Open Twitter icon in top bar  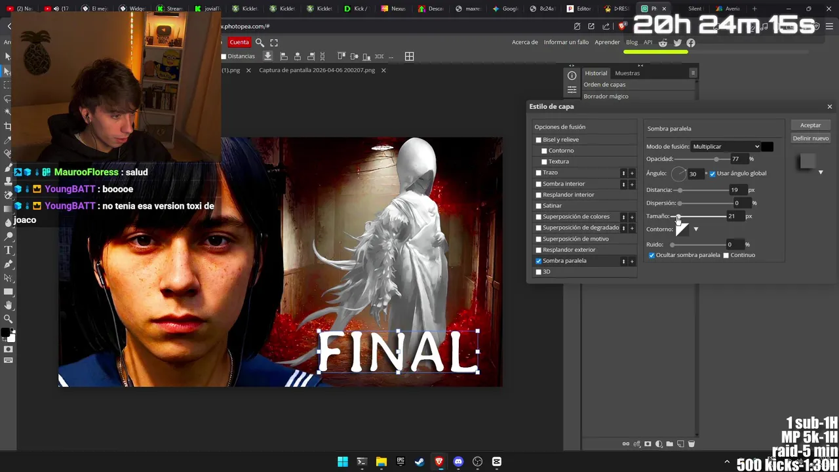[x=677, y=43]
